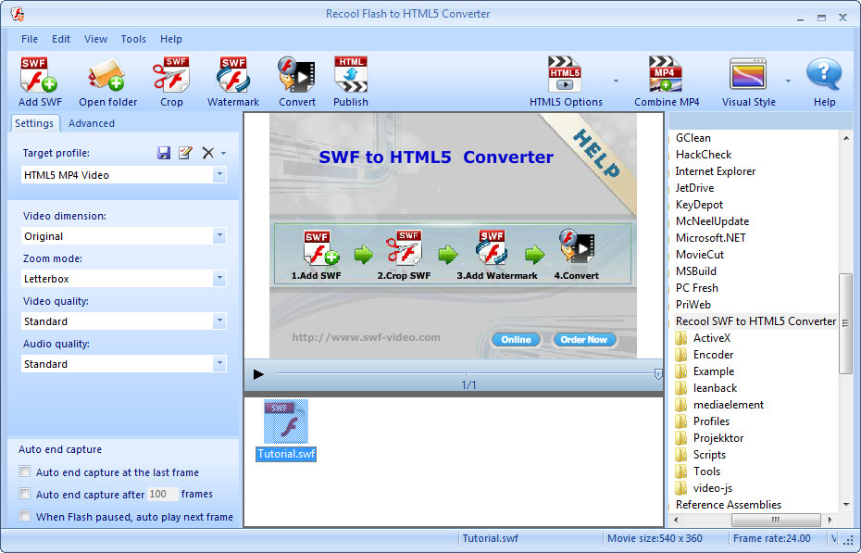Select the Tutorial.swf file thumbnail

[x=286, y=430]
